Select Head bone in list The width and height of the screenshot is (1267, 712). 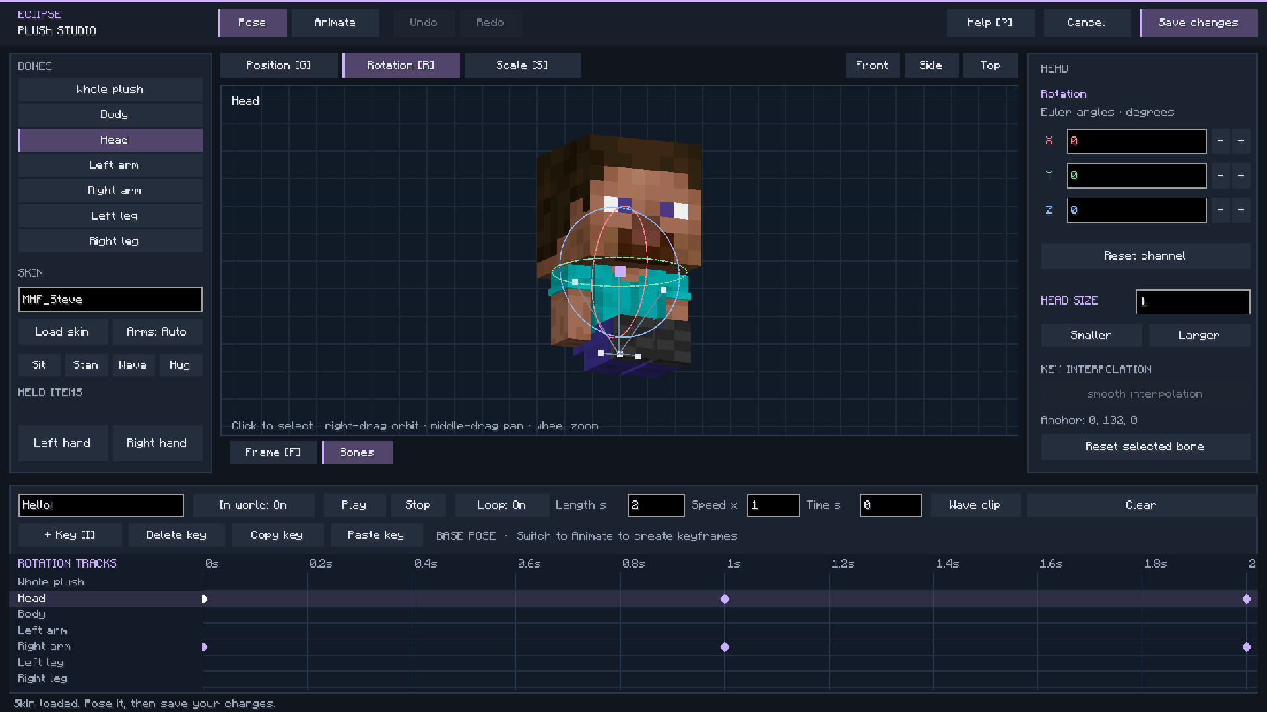tap(110, 140)
